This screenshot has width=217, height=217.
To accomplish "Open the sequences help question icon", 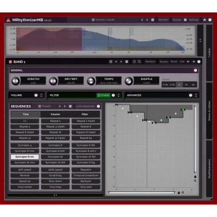I will click(x=98, y=106).
